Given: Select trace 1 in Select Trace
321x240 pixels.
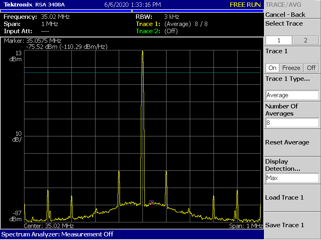Looking at the screenshot, I should click(279, 40).
